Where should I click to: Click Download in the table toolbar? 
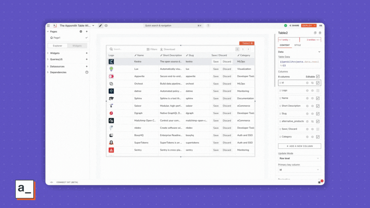(x=168, y=49)
